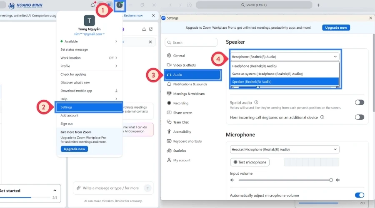Toggle Hear incoming call ringtones on additional device

coord(359,117)
